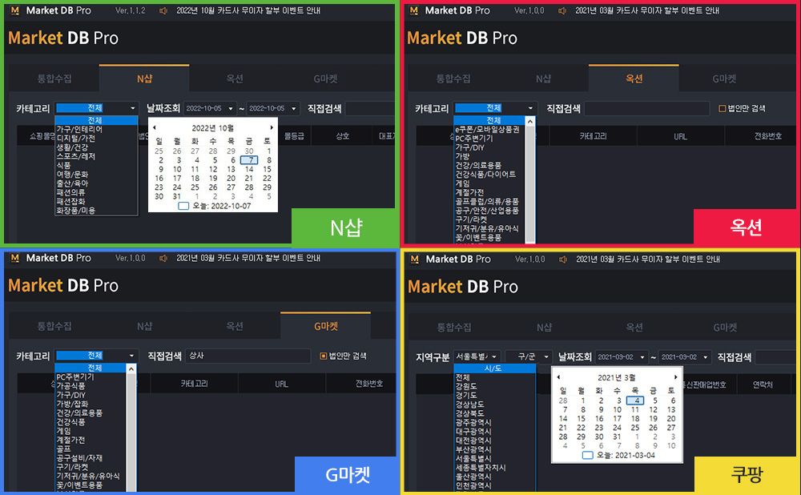The height and width of the screenshot is (495, 801).
Task: Go to previous month in 2022년 10월 calendar
Action: point(155,127)
